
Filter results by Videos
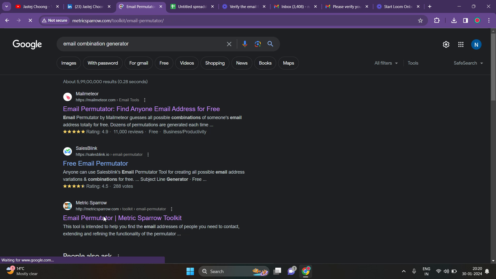187,63
